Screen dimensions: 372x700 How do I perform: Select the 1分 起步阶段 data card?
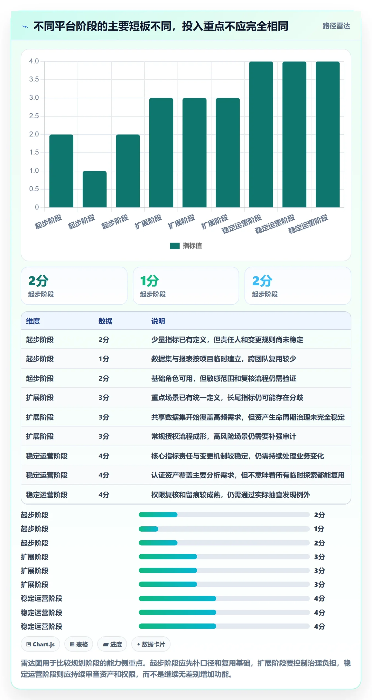[186, 286]
